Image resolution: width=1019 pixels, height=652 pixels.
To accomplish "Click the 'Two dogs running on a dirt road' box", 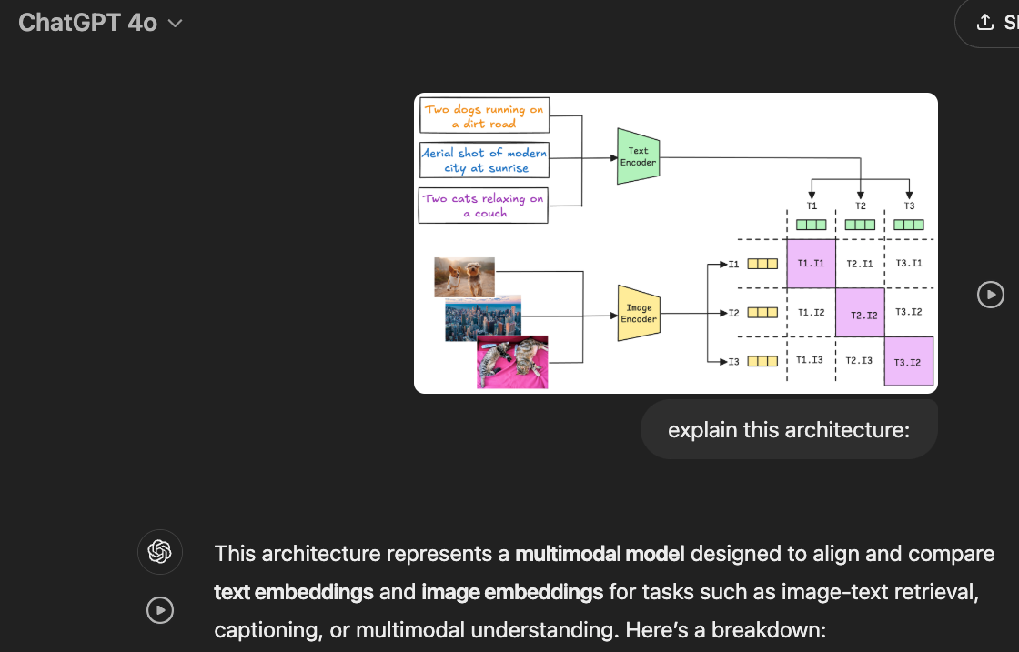I will [x=484, y=115].
